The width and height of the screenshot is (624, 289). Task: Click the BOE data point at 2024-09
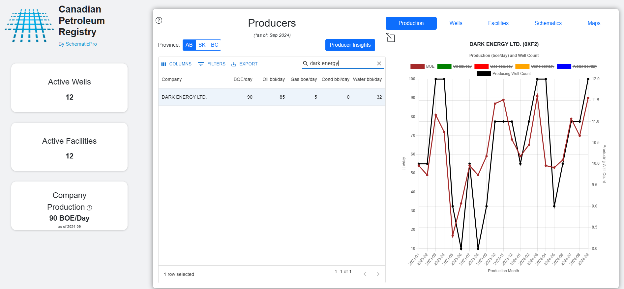[588, 98]
